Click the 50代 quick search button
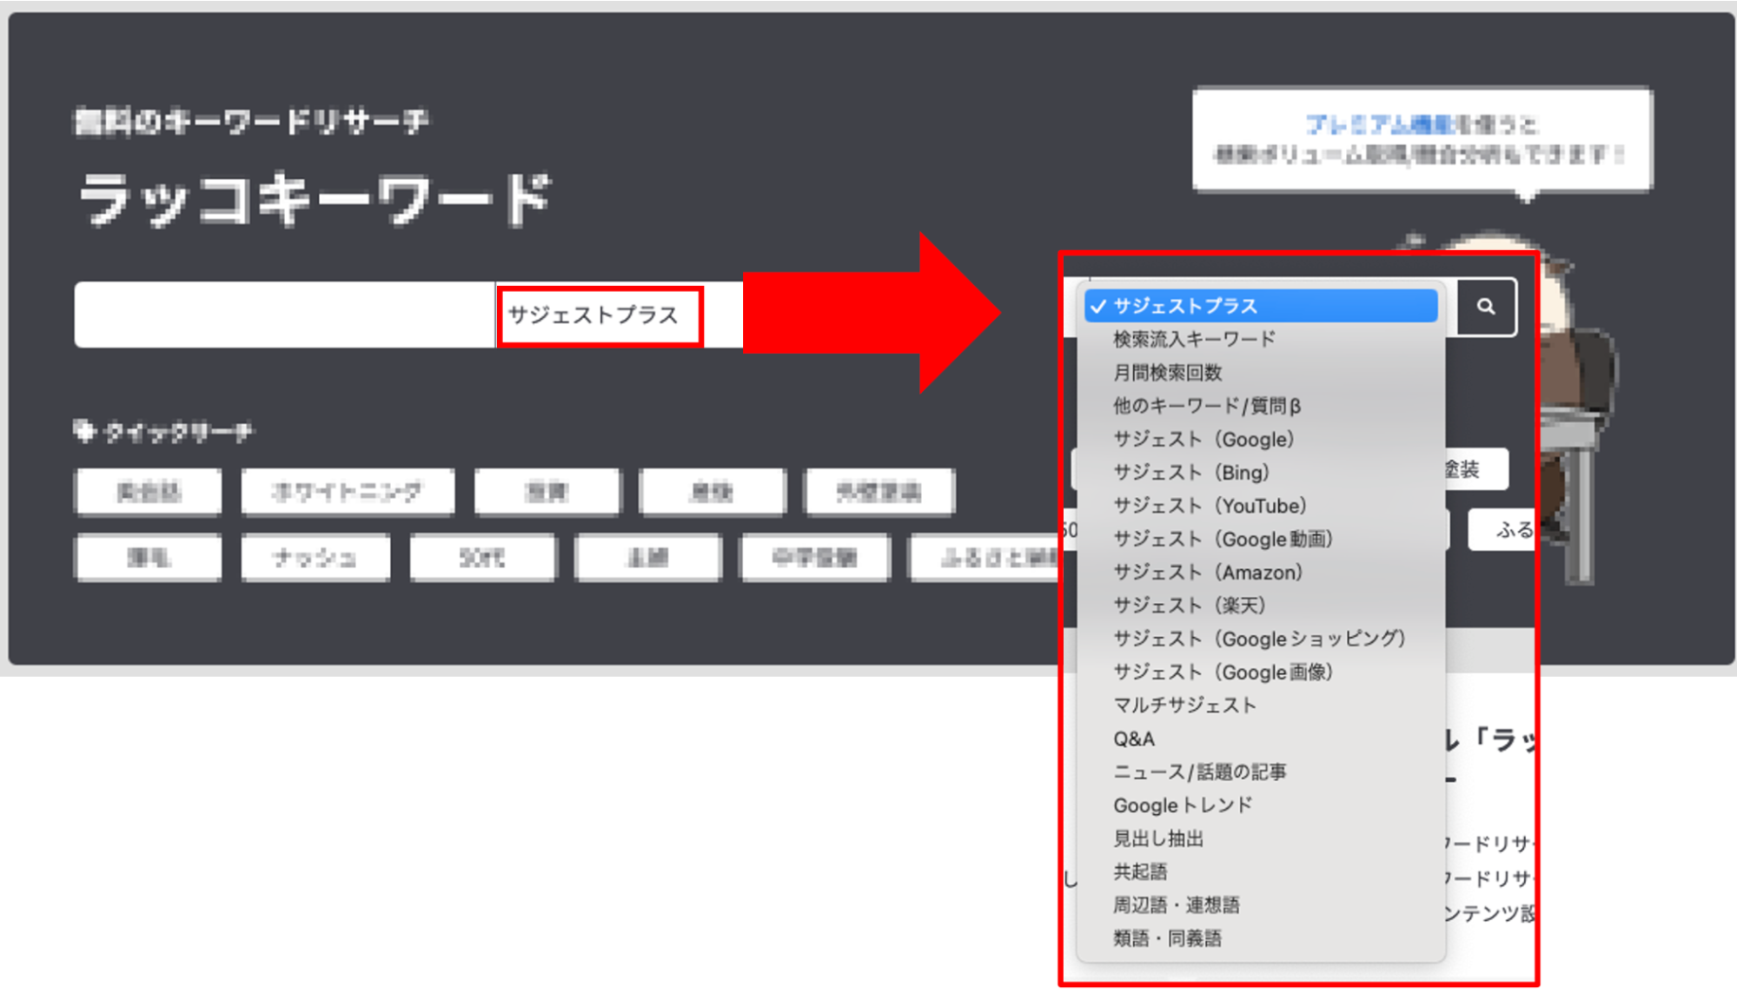Image resolution: width=1737 pixels, height=1007 pixels. pyautogui.click(x=482, y=557)
